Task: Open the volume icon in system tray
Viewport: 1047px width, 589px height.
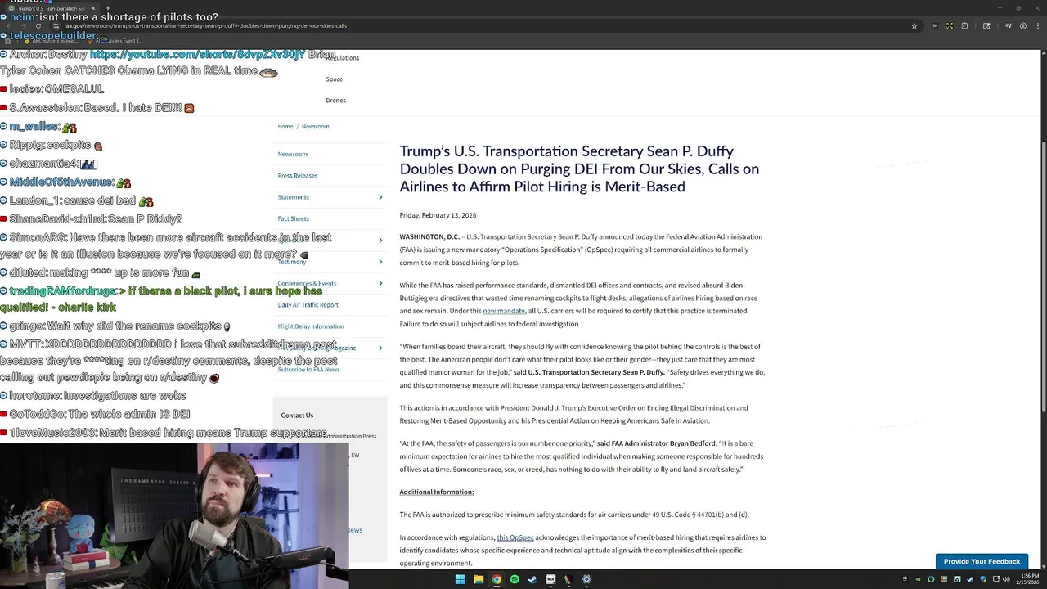Action: pos(1005,579)
